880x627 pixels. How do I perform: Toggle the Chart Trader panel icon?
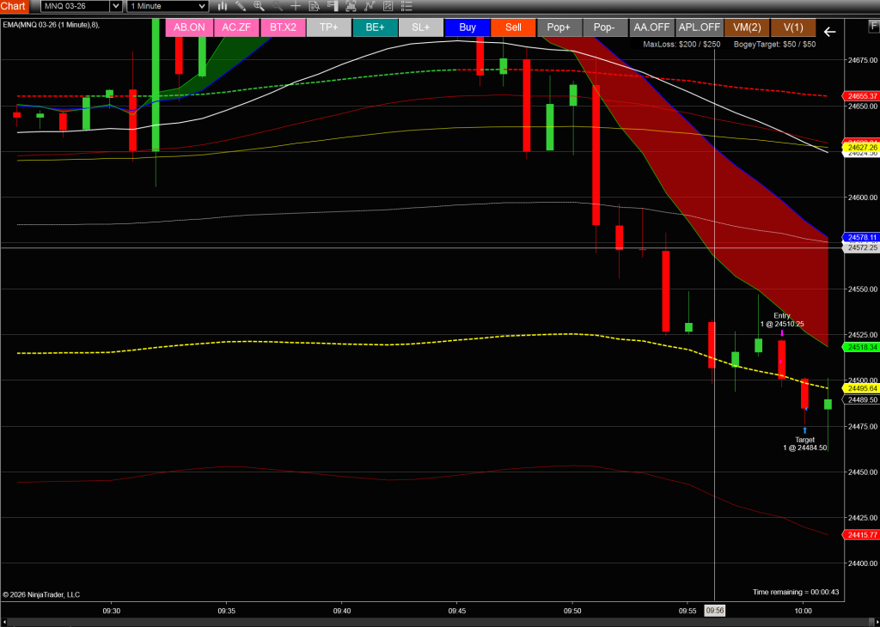tap(333, 6)
